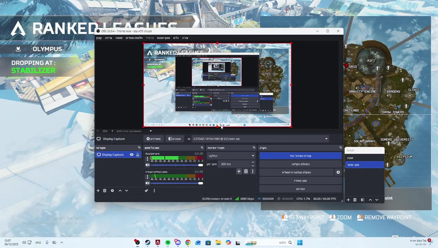Toggle Display Capture source visibility eye
This screenshot has height=248, width=438.
pos(132,155)
